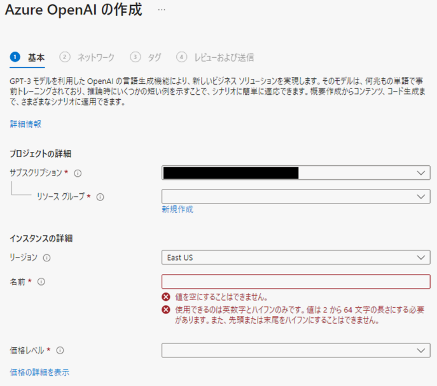Screen dimensions: 437x386
Task: Go to レビューおよび送信 tab
Action: click(215, 58)
